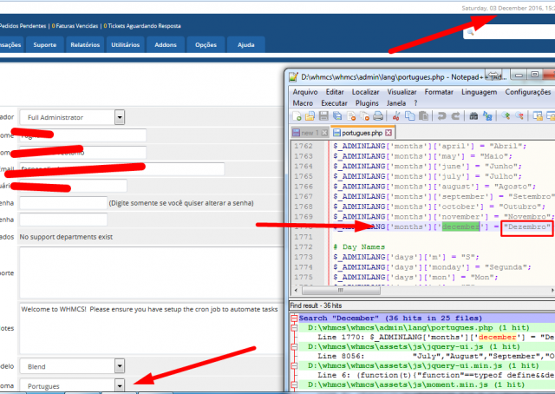555x394 pixels.
Task: Click the Tickets Aguardando Resposta link
Action: pyautogui.click(x=142, y=26)
